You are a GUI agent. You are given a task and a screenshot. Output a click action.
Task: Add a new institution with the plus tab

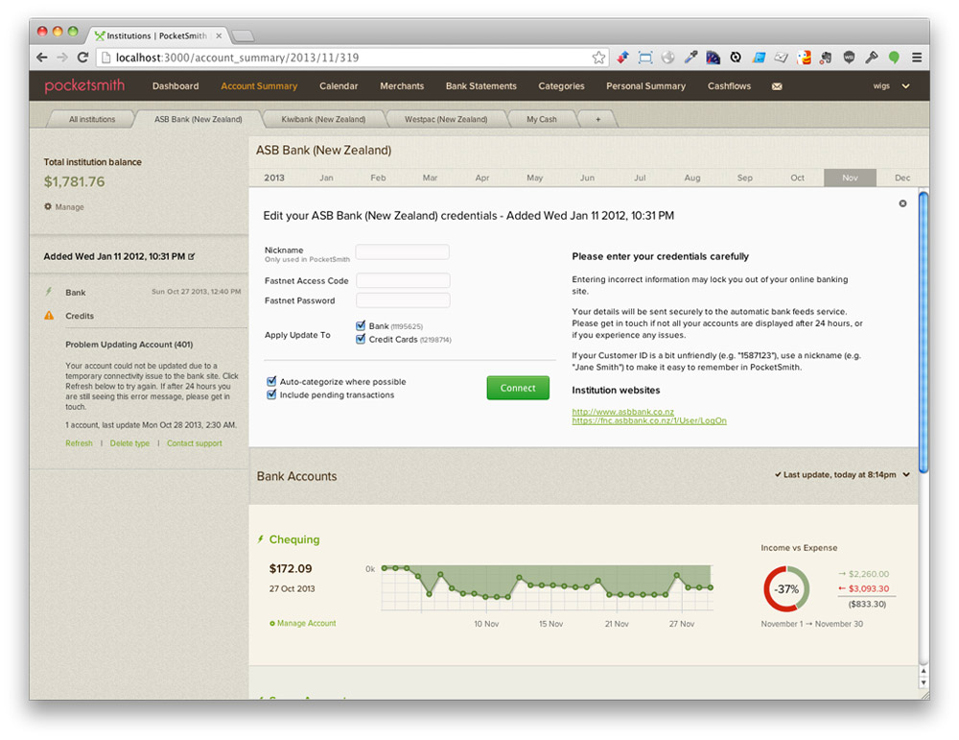tap(597, 120)
